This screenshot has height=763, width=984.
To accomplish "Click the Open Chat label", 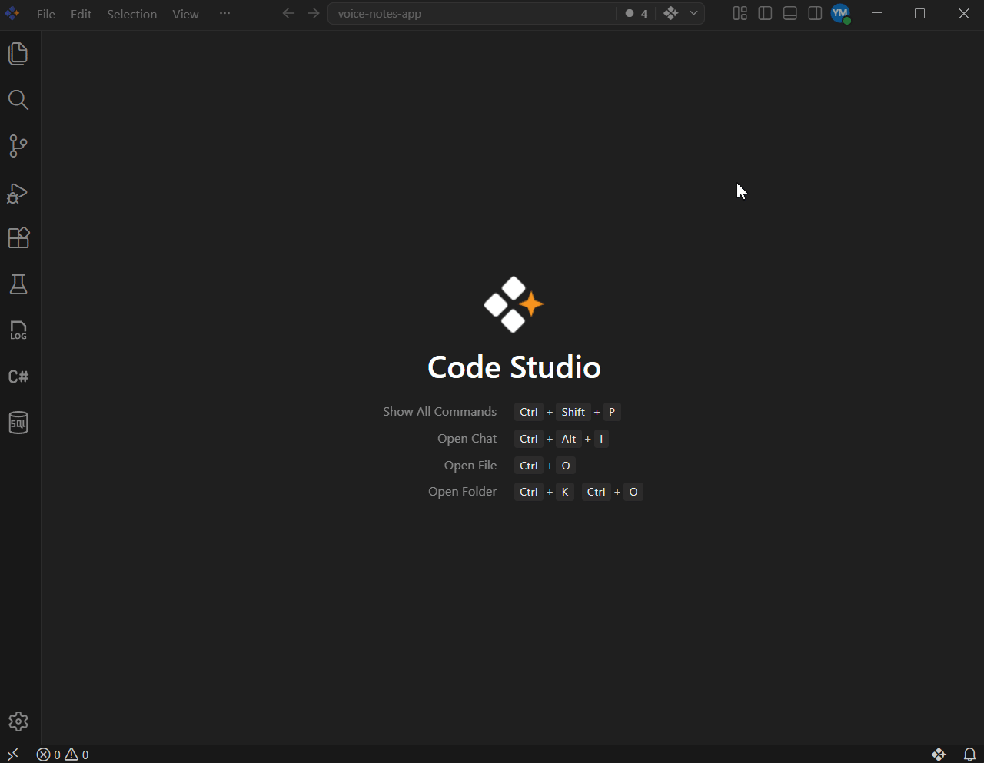I will pos(467,439).
